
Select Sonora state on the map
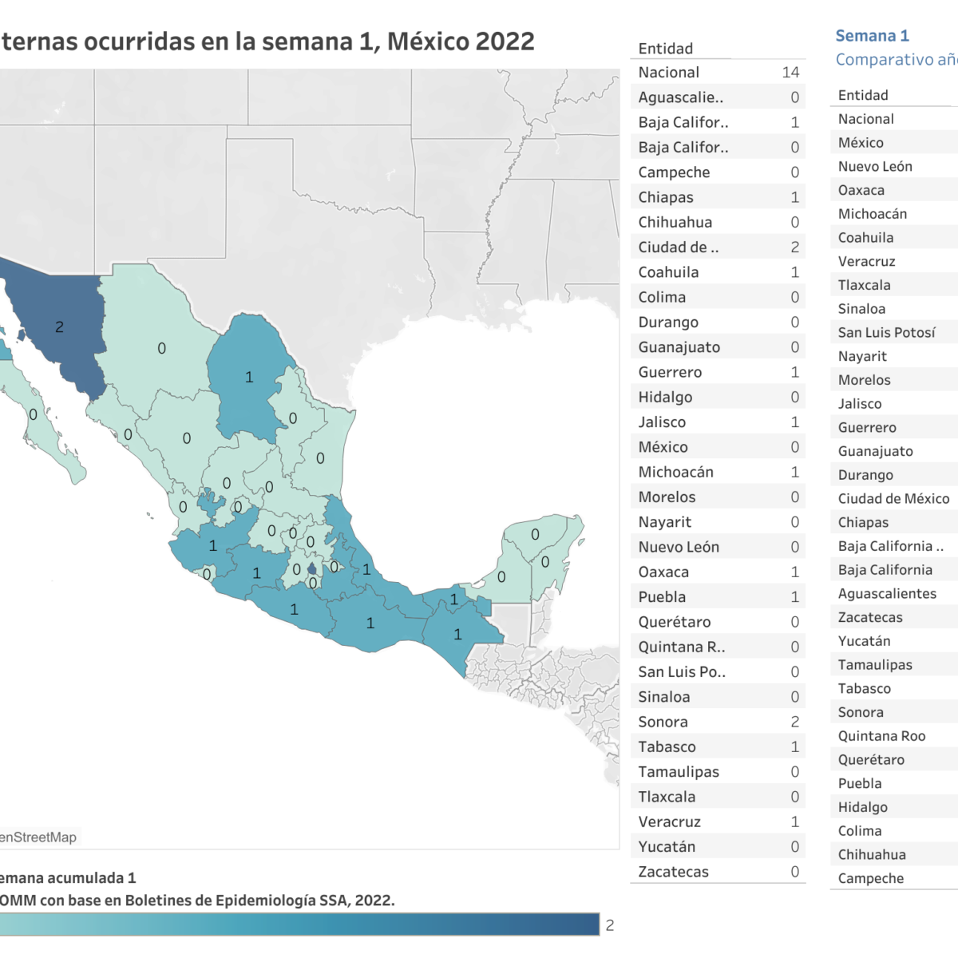[x=60, y=327]
